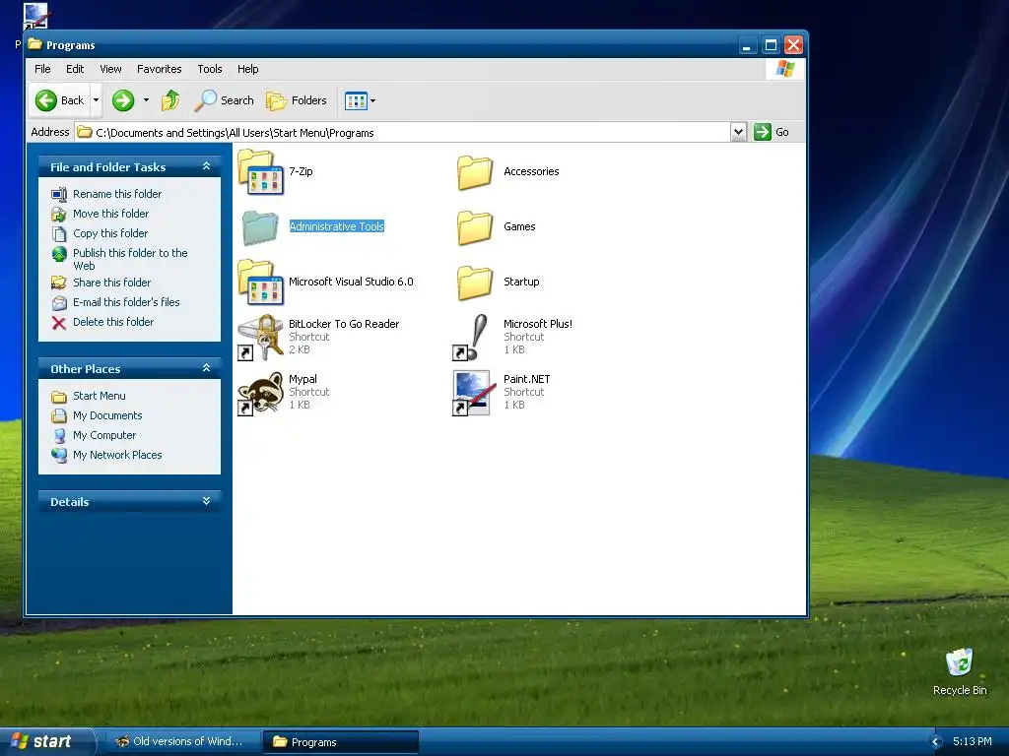Screen dimensions: 1009x756
Task: Click the Programs window title bar folder icon
Action: tap(35, 44)
